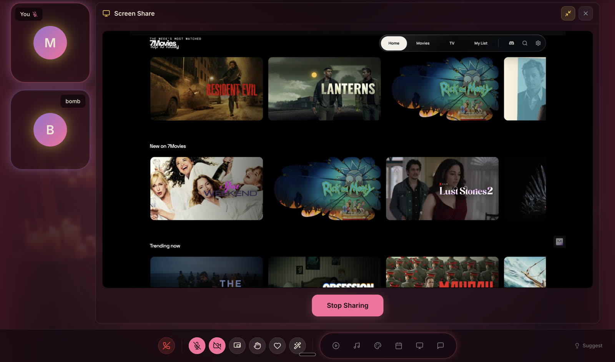Open Rick and Morty in New on 7Movies
The height and width of the screenshot is (362, 615).
pyautogui.click(x=324, y=188)
